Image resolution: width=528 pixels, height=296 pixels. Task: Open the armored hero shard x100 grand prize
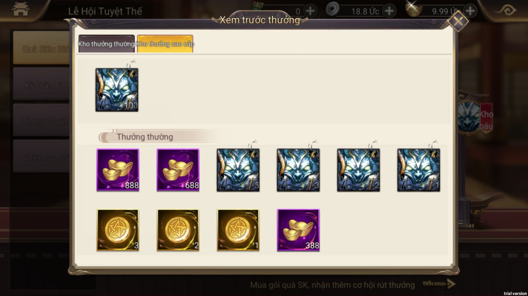117,90
